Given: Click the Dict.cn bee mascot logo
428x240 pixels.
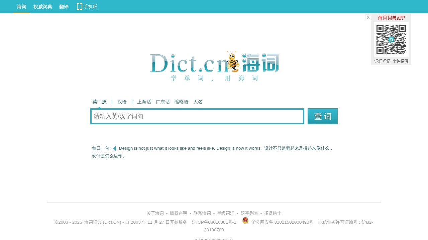Looking at the screenshot, I should click(231, 61).
